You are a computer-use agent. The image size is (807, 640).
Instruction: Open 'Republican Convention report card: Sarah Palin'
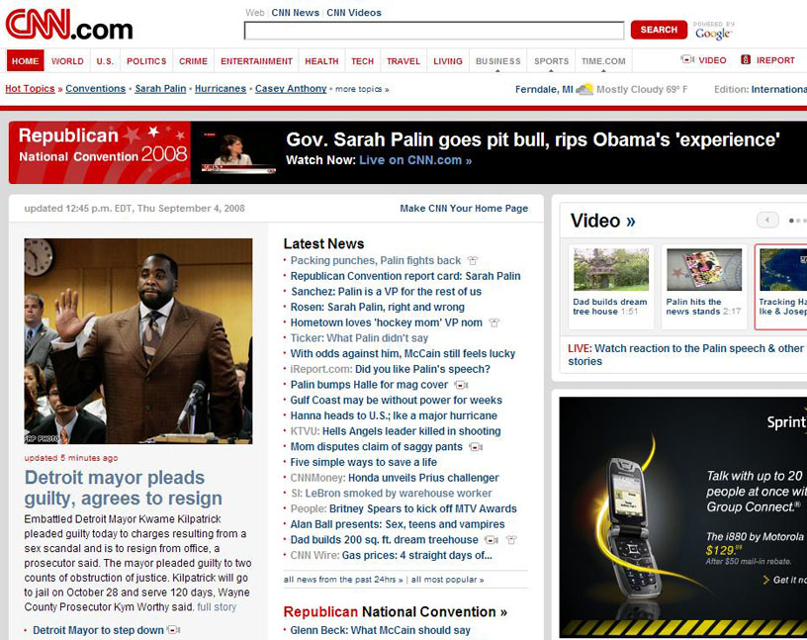point(405,276)
